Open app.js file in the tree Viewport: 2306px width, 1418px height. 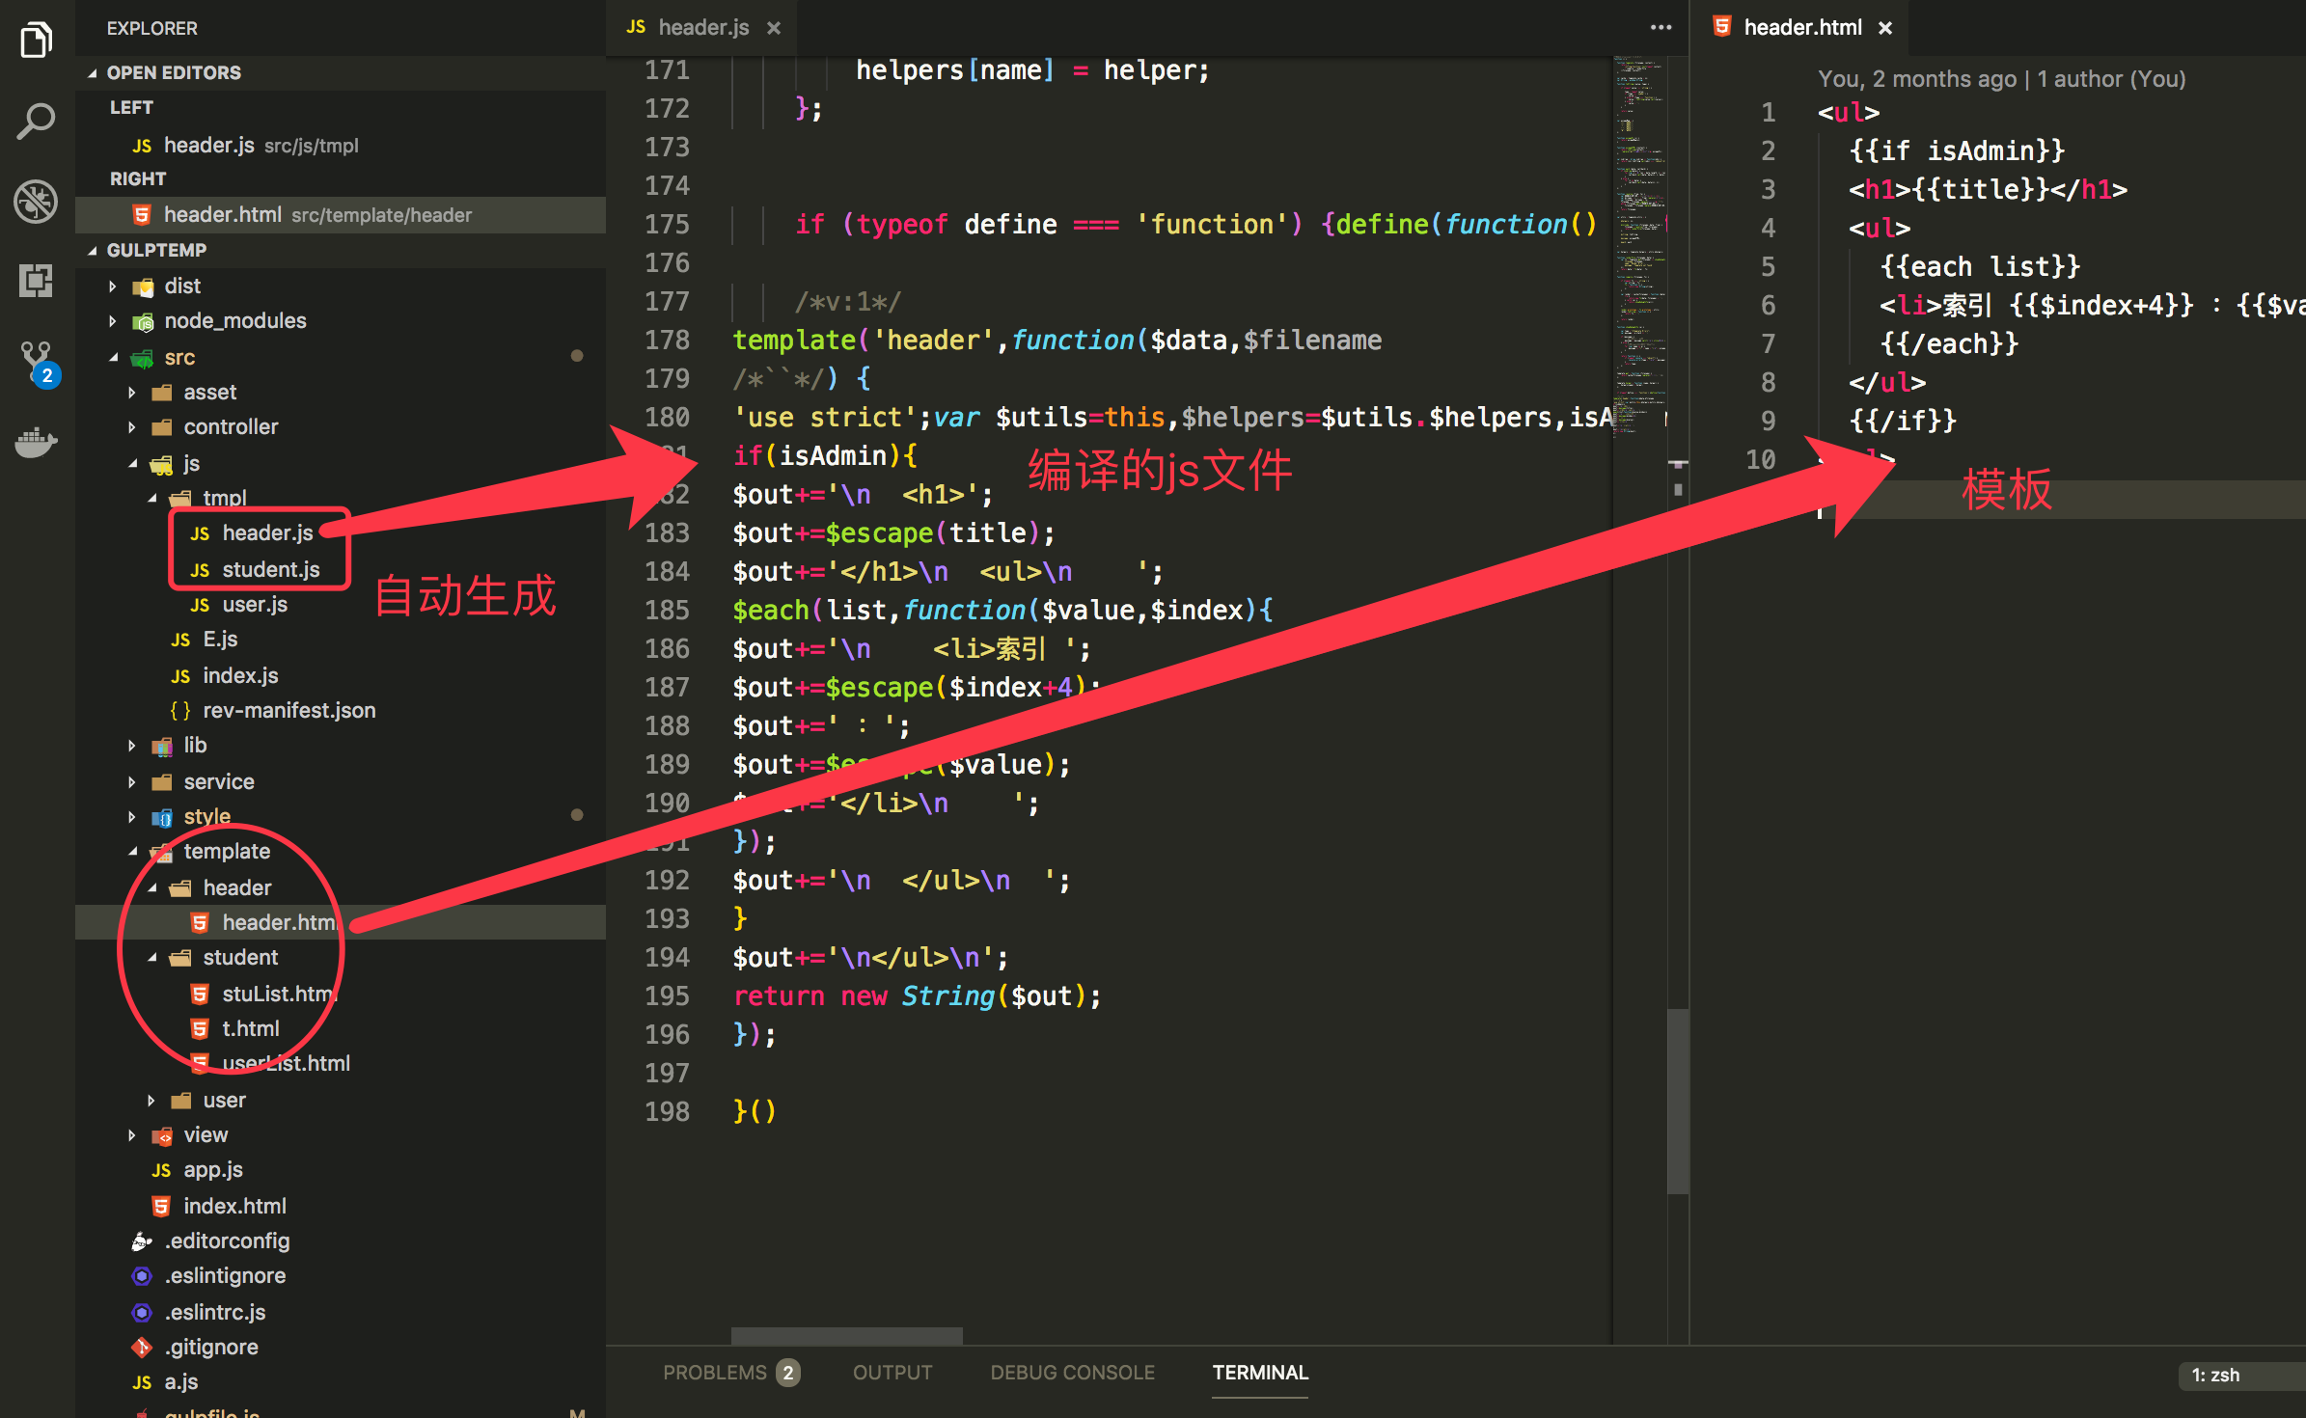click(x=341, y=1169)
